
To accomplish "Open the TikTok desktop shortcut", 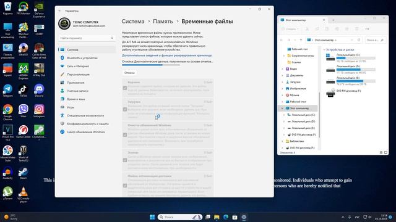I will coord(24,91).
